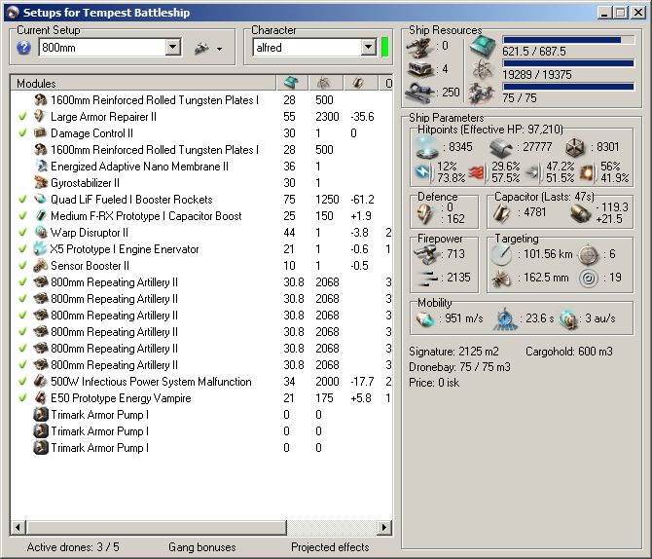Image resolution: width=652 pixels, height=559 pixels.
Task: Click the CPU usage bar 621.5 / 687.5
Action: 568,40
